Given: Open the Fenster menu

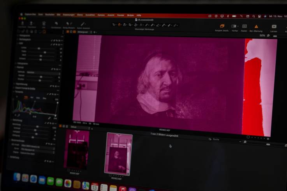Looking at the screenshot, I should click(121, 15).
